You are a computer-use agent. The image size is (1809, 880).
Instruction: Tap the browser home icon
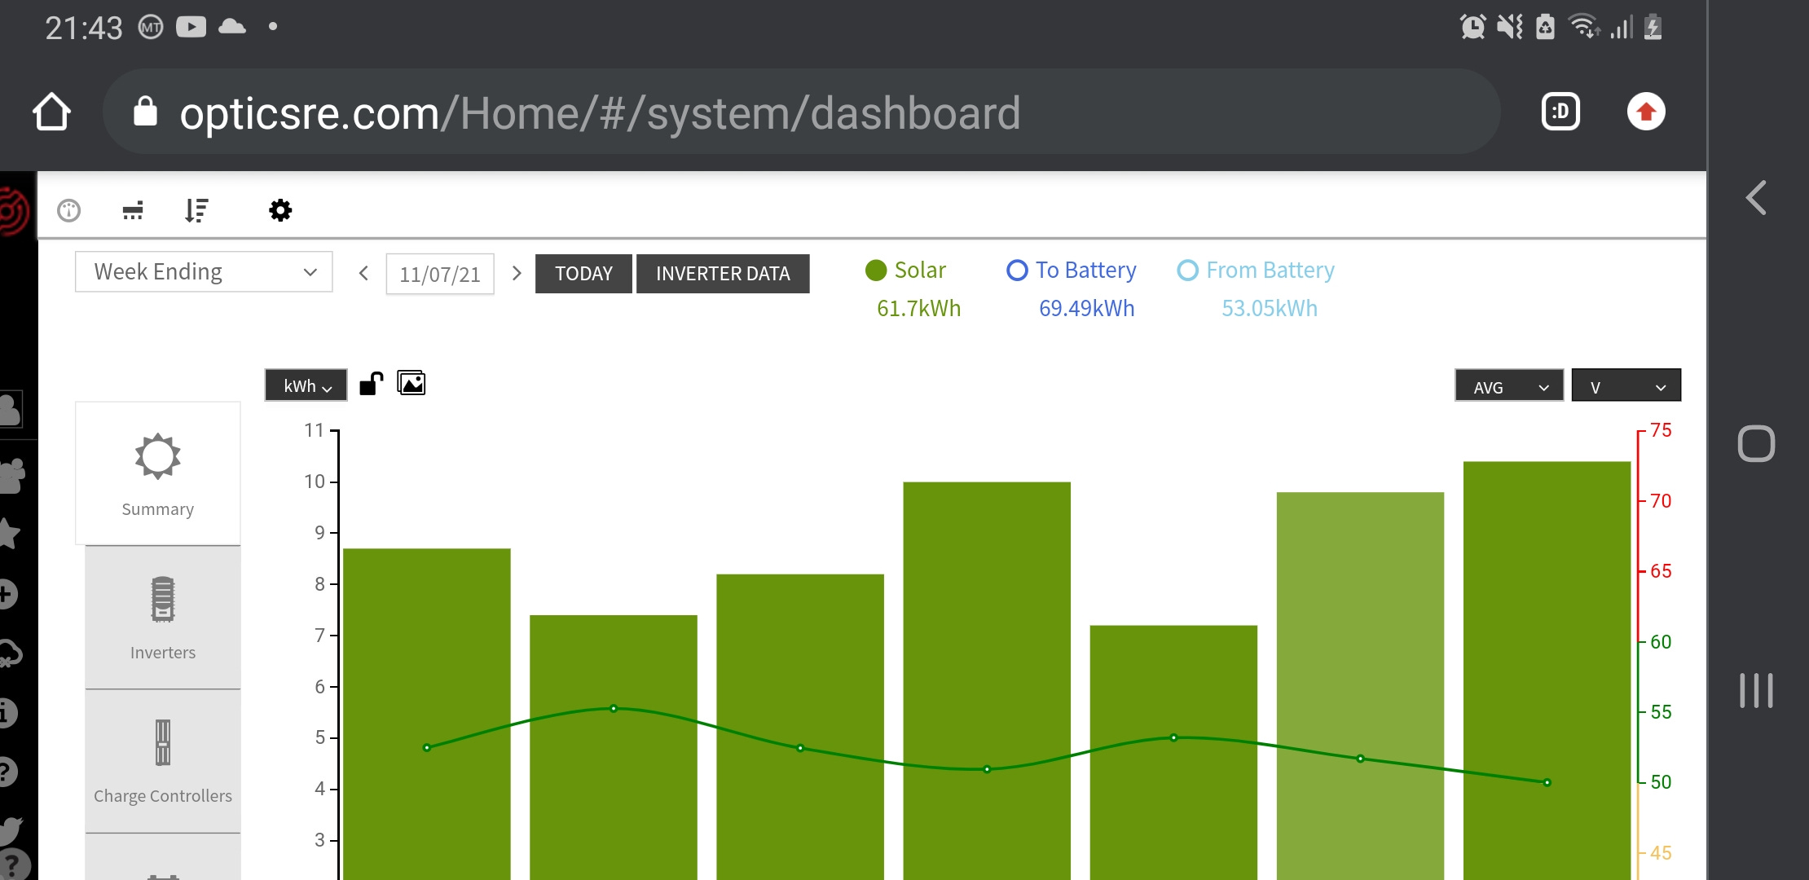click(51, 112)
